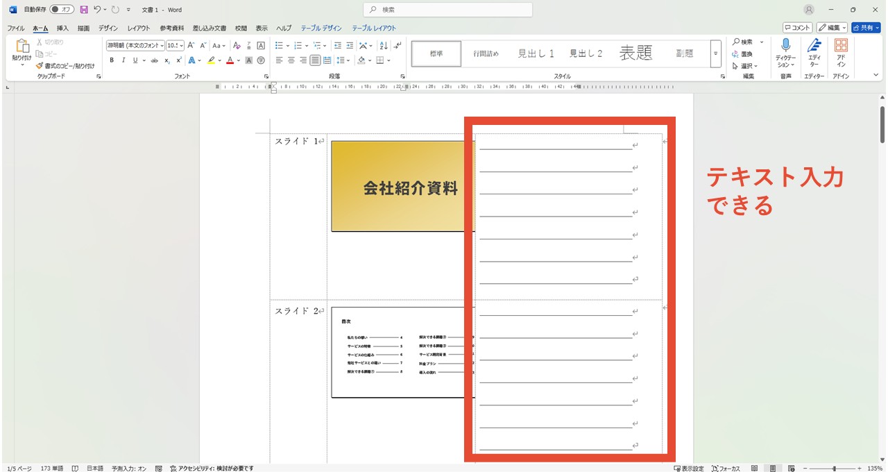Open the bullets list dropdown arrow
Viewport: 888px width, 472px height.
(288, 45)
